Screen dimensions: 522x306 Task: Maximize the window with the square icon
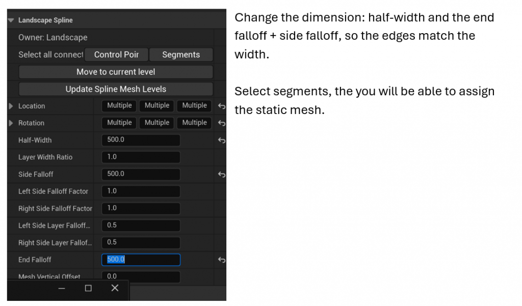(x=88, y=288)
